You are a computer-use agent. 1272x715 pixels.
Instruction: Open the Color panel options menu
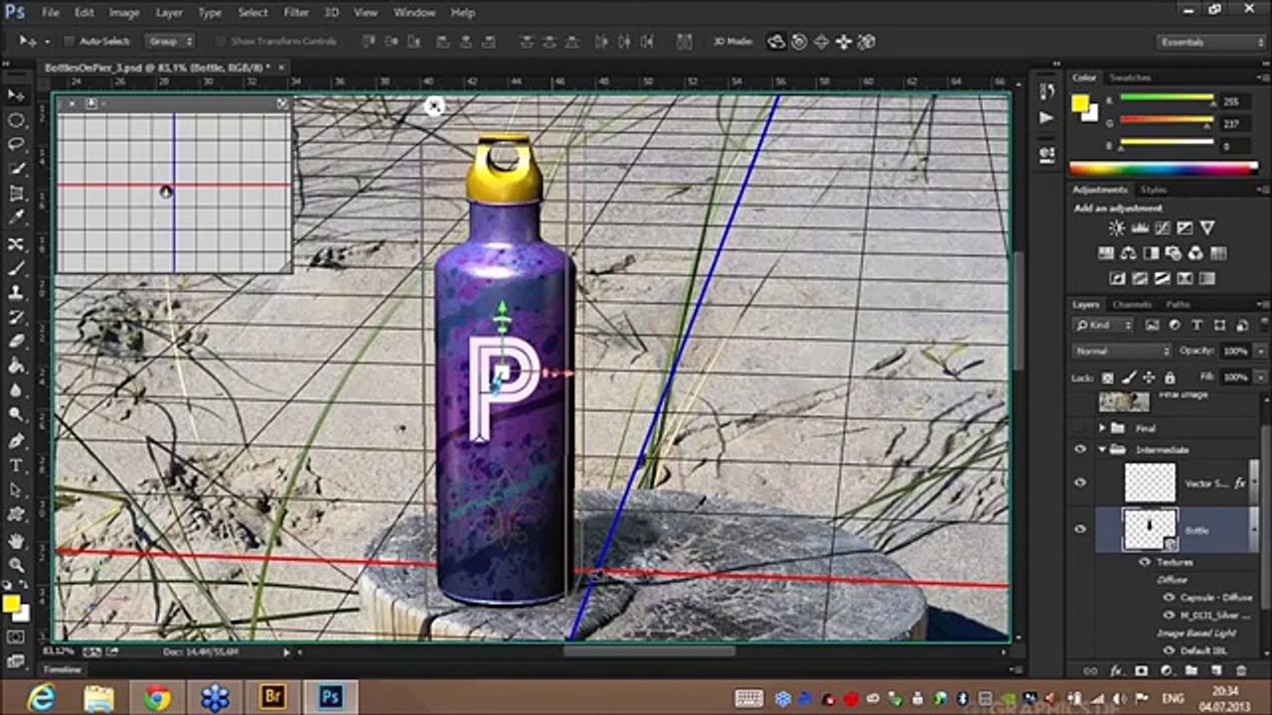pyautogui.click(x=1262, y=77)
